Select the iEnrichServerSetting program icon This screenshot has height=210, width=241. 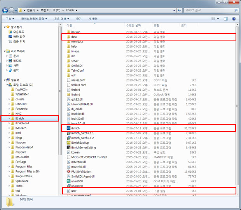tap(68, 147)
